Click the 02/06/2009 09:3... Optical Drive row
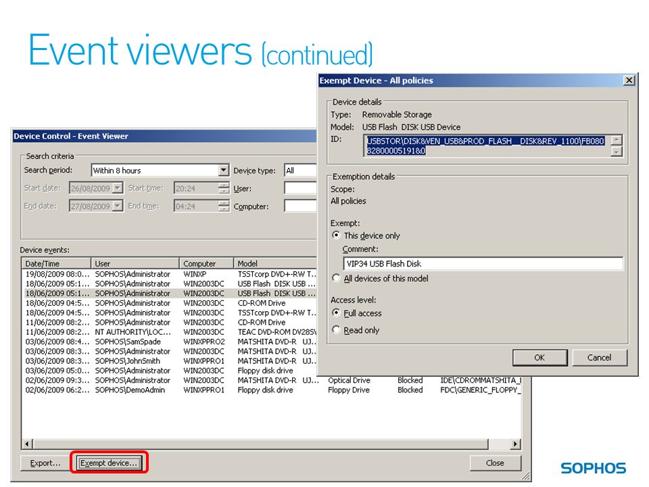This screenshot has height=487, width=649. click(x=272, y=380)
